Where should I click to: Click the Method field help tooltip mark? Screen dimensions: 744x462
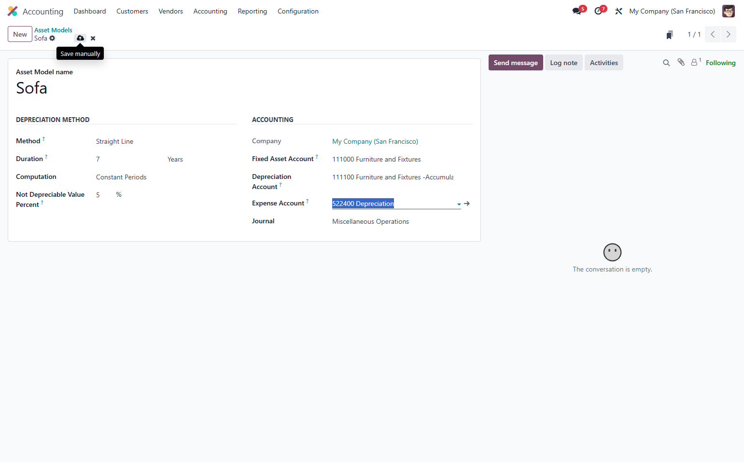pyautogui.click(x=43, y=139)
